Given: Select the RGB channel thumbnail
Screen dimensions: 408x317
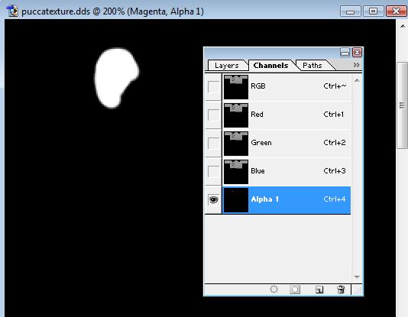Looking at the screenshot, I should coord(236,87).
